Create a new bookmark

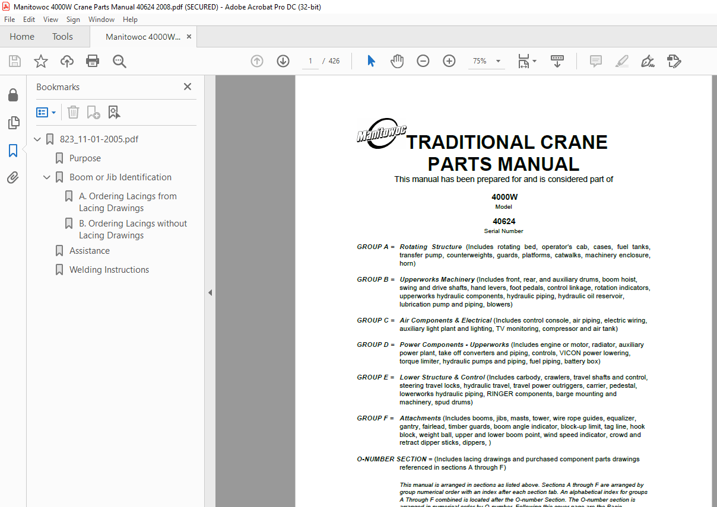(92, 112)
